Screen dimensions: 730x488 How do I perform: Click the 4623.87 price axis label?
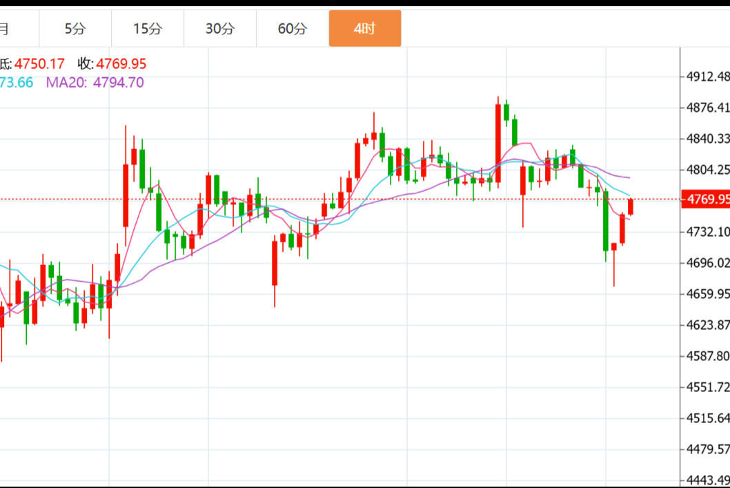coord(708,325)
